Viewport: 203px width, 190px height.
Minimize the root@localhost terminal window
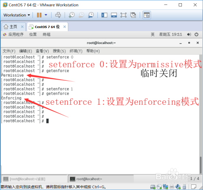click(x=181, y=43)
